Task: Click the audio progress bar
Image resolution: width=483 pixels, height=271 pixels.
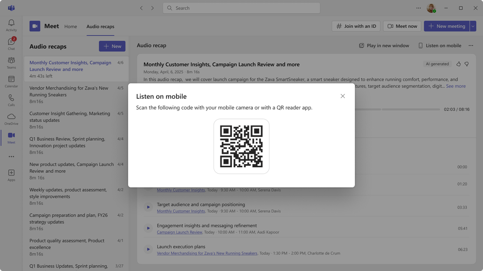Action: tap(397, 109)
